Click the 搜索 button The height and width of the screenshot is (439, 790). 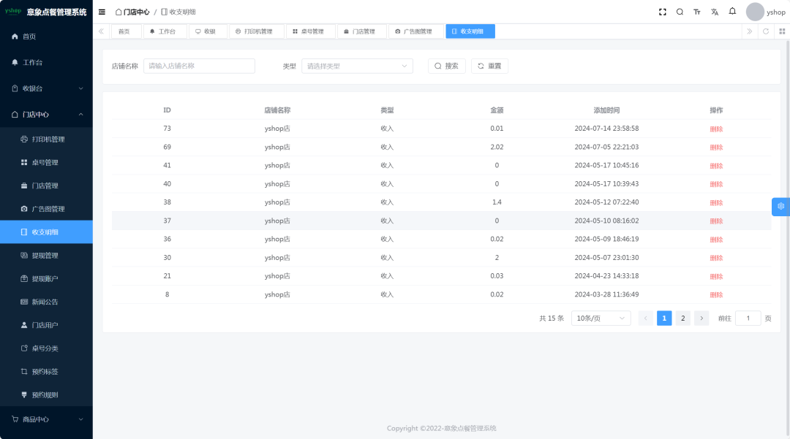pos(446,66)
